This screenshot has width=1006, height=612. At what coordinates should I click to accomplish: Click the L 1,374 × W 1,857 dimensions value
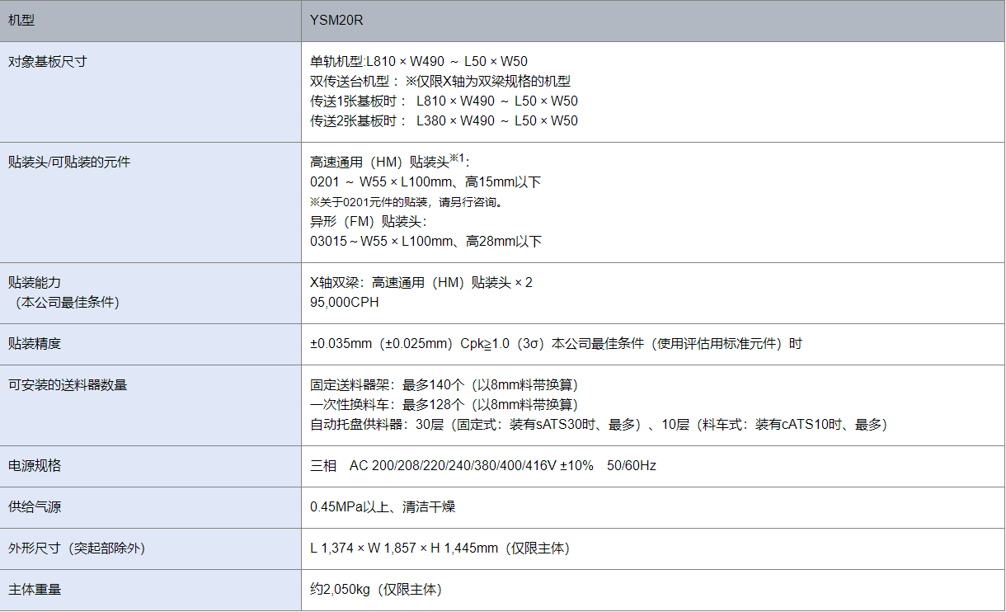(x=440, y=548)
